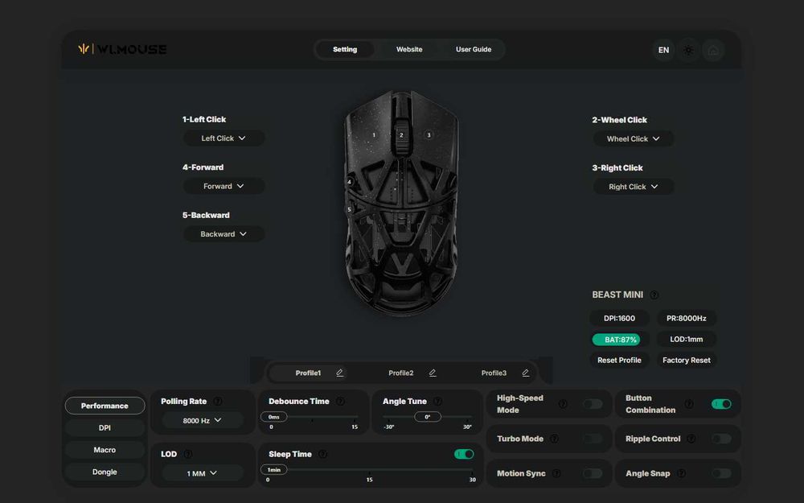This screenshot has height=503, width=804.
Task: Click button marker 2 on mouse wheel
Action: 401,135
